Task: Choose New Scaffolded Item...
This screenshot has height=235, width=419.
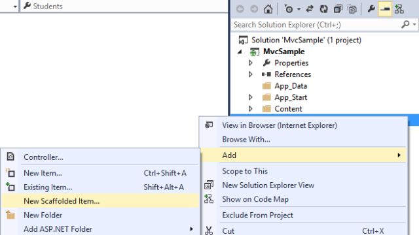Action: (x=100, y=201)
